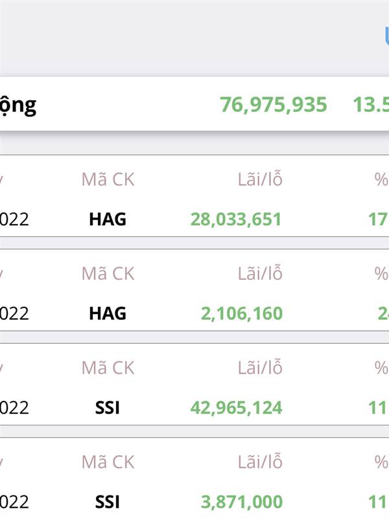Open the SSI profit 3,871,000 entry
Screen dimensions: 389x518
pos(242,502)
